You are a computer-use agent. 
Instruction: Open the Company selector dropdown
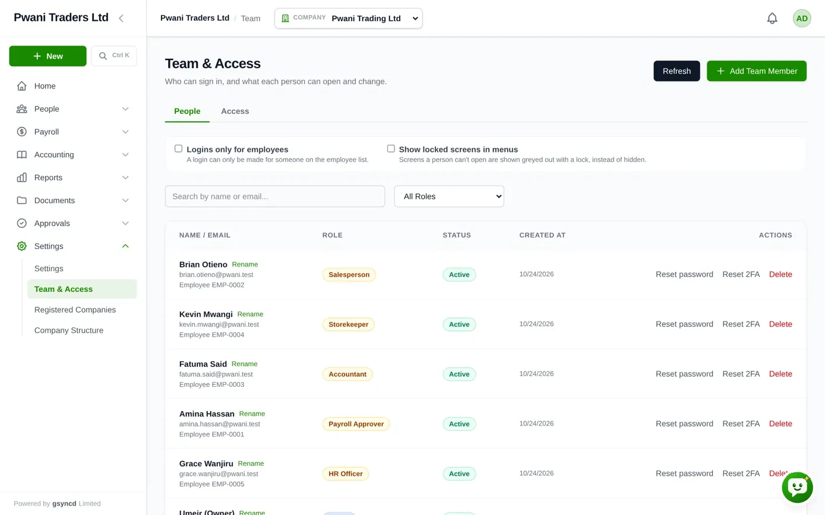point(349,18)
